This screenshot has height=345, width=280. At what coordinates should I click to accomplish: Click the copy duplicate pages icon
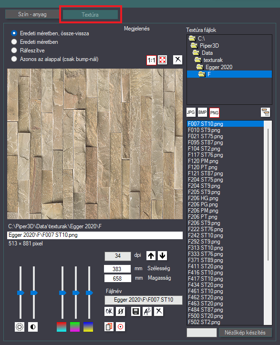[x=109, y=327]
